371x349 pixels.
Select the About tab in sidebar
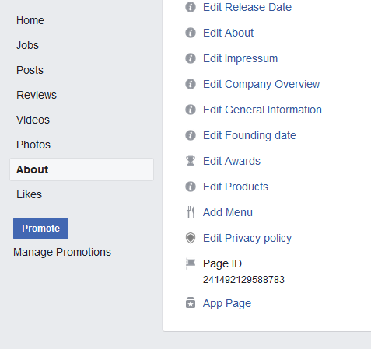(x=82, y=169)
